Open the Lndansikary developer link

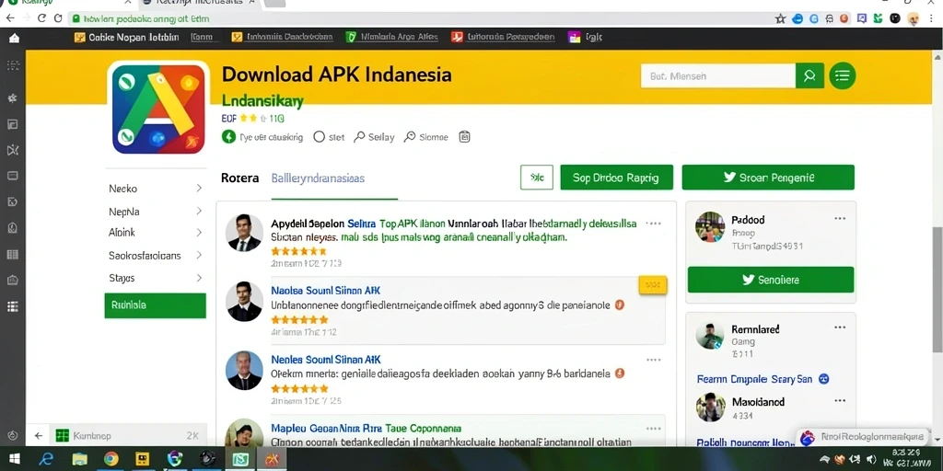click(x=262, y=100)
